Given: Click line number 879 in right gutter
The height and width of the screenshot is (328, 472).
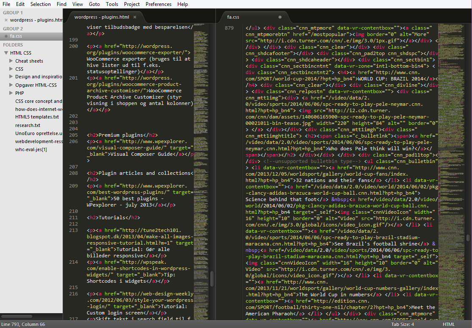Looking at the screenshot, I should (229, 28).
